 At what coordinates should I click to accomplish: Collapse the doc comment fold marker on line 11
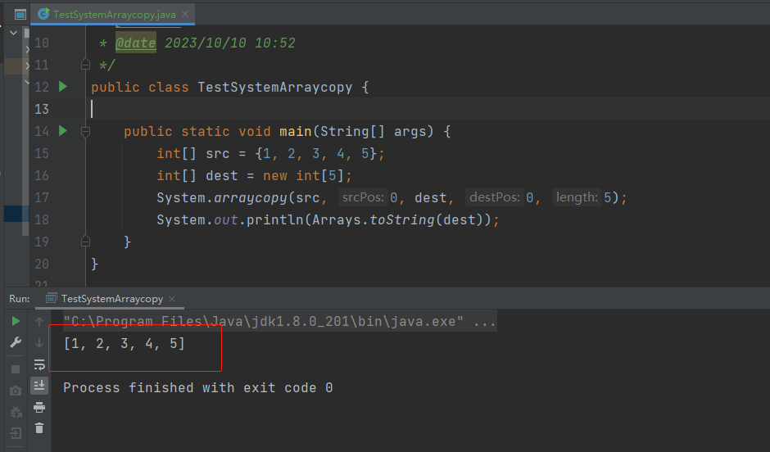pos(85,65)
